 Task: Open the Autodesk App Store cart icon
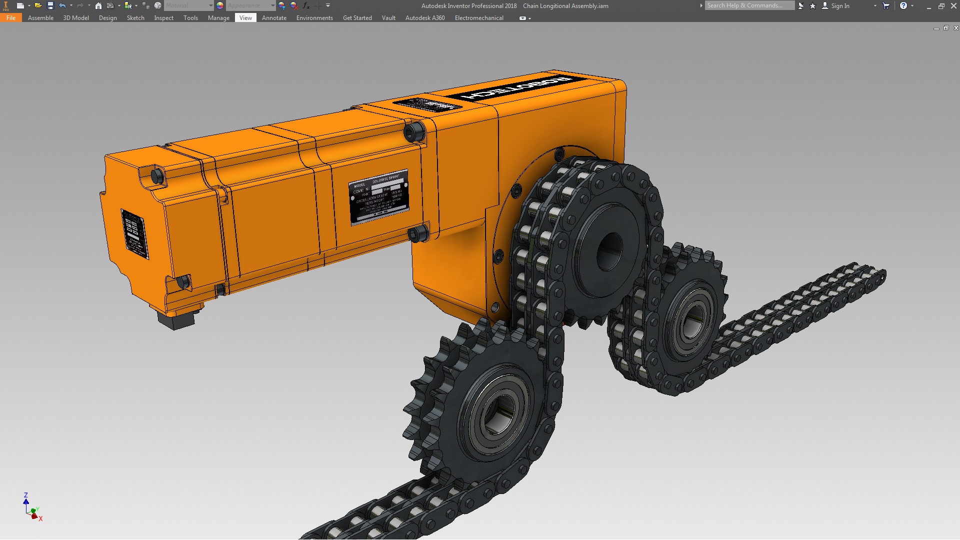coord(886,5)
